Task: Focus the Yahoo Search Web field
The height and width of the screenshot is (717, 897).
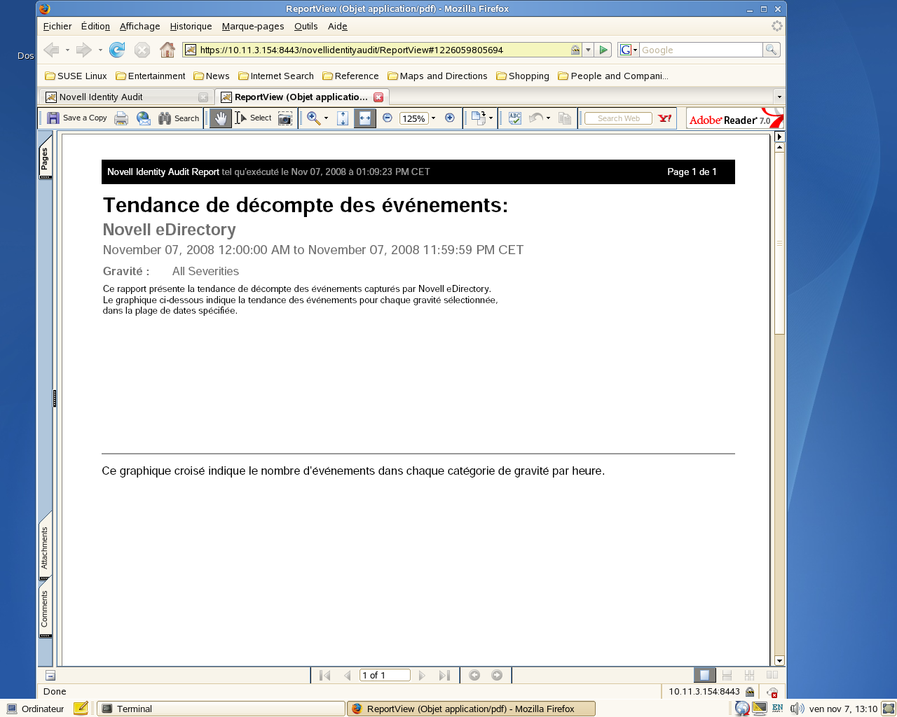Action: (619, 118)
